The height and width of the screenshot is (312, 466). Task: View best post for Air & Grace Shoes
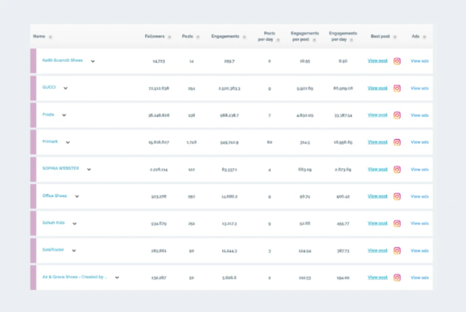tap(377, 278)
